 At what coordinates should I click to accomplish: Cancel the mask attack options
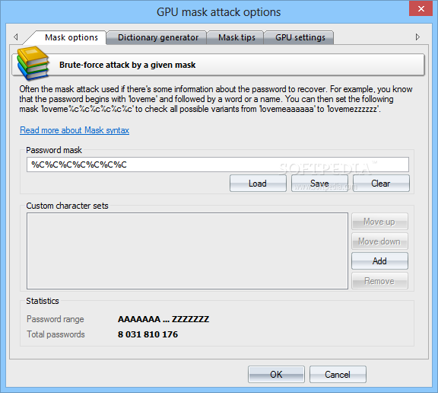[338, 374]
